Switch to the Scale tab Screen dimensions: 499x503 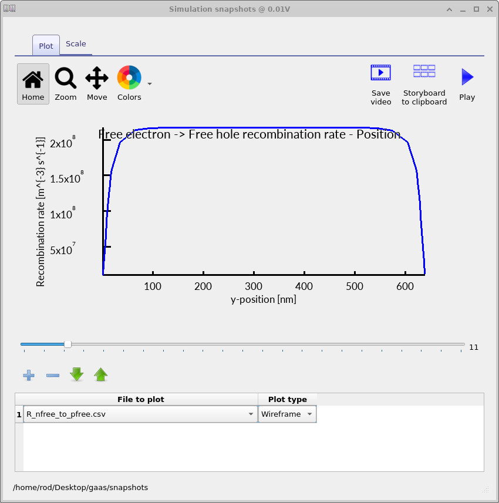pos(76,43)
